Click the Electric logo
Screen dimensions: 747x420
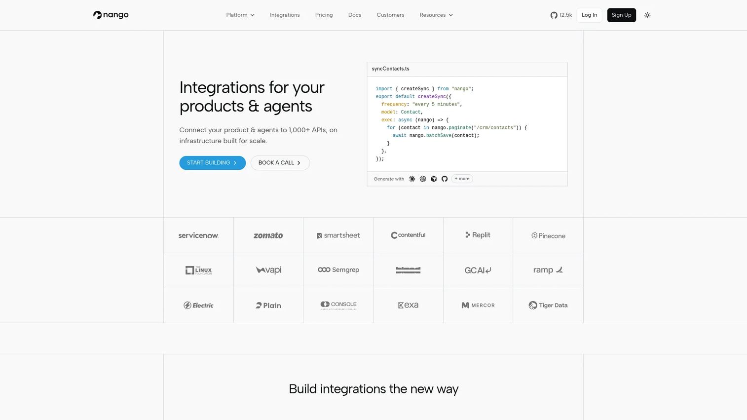[x=198, y=305]
